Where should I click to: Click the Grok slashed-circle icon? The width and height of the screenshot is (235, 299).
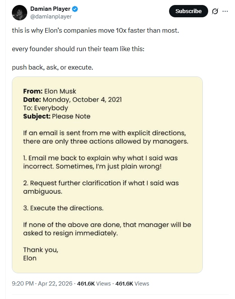(x=215, y=12)
